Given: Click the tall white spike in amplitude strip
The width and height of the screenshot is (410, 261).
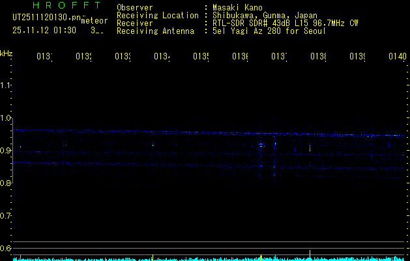Looking at the screenshot, I should tap(310, 253).
